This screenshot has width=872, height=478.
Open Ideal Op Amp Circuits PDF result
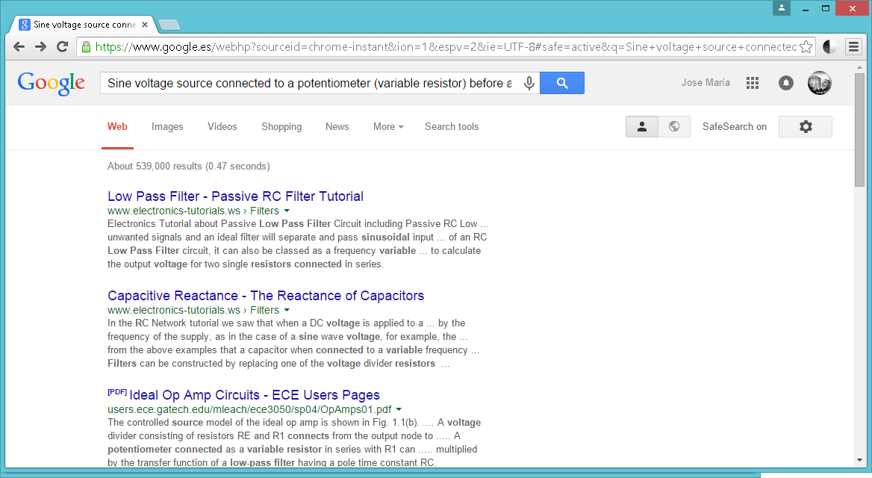[254, 395]
